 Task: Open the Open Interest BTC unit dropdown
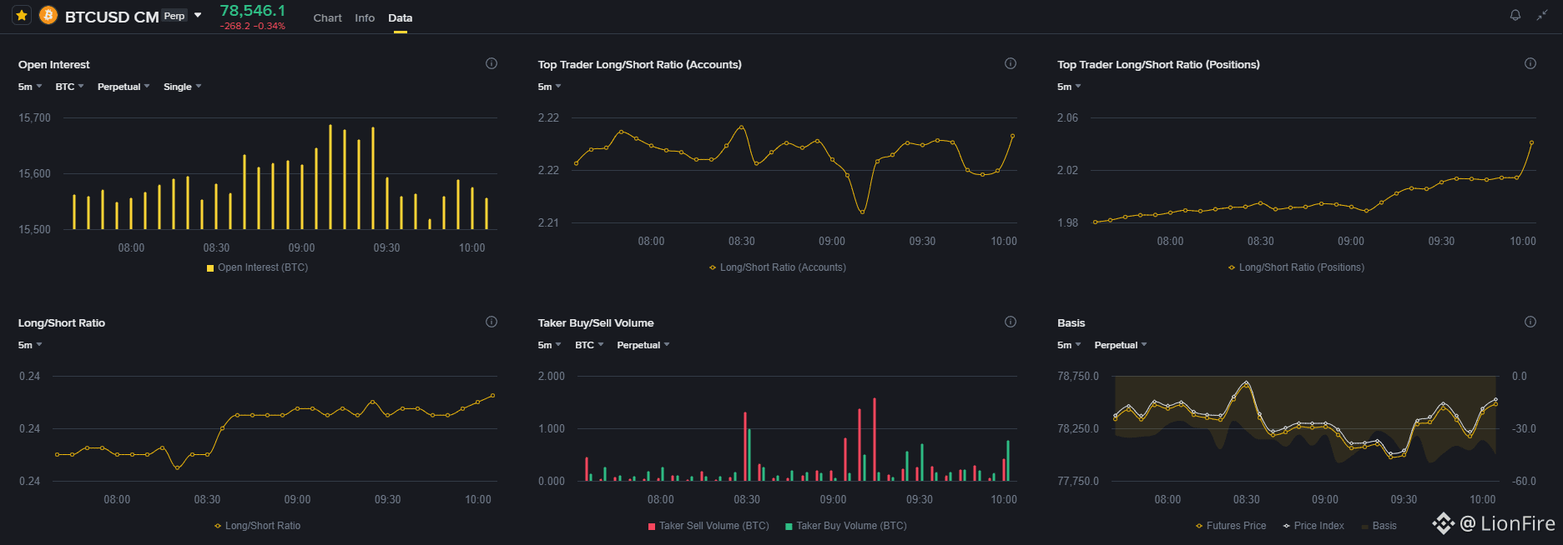tap(69, 87)
